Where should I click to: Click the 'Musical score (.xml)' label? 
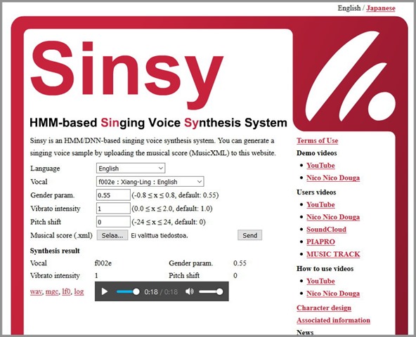tap(61, 235)
